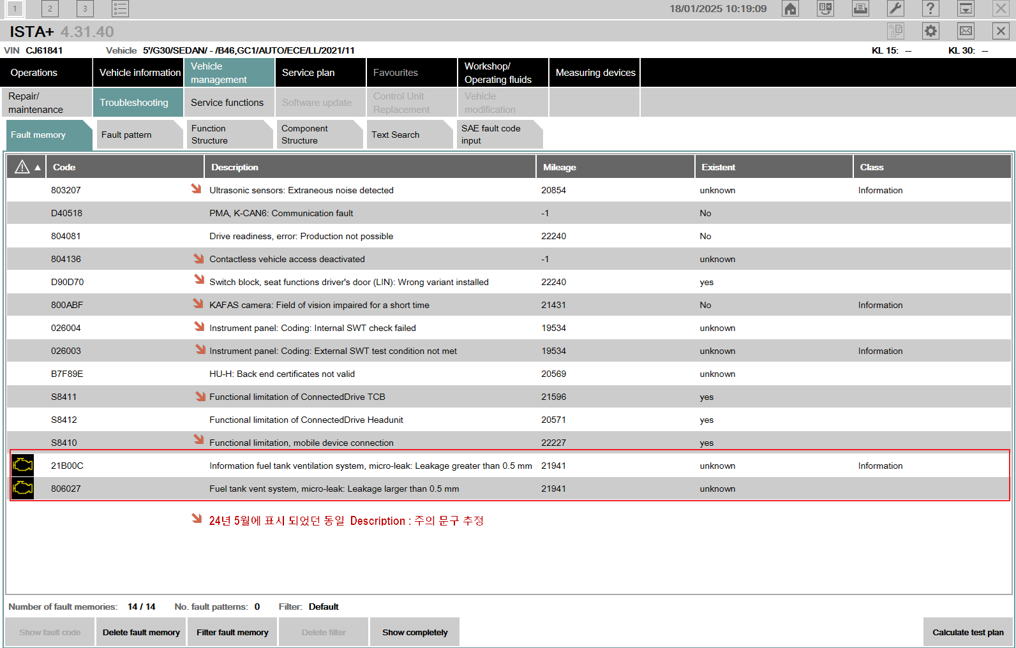Select the Fault memory tab
This screenshot has width=1016, height=648.
49,135
